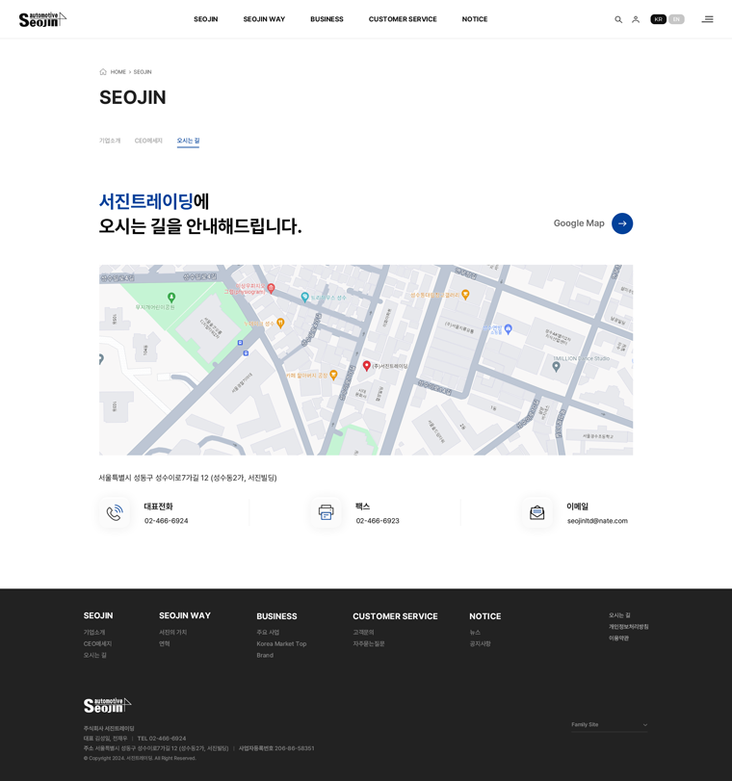
Task: Click footer 기업소개 link
Action: 94,632
